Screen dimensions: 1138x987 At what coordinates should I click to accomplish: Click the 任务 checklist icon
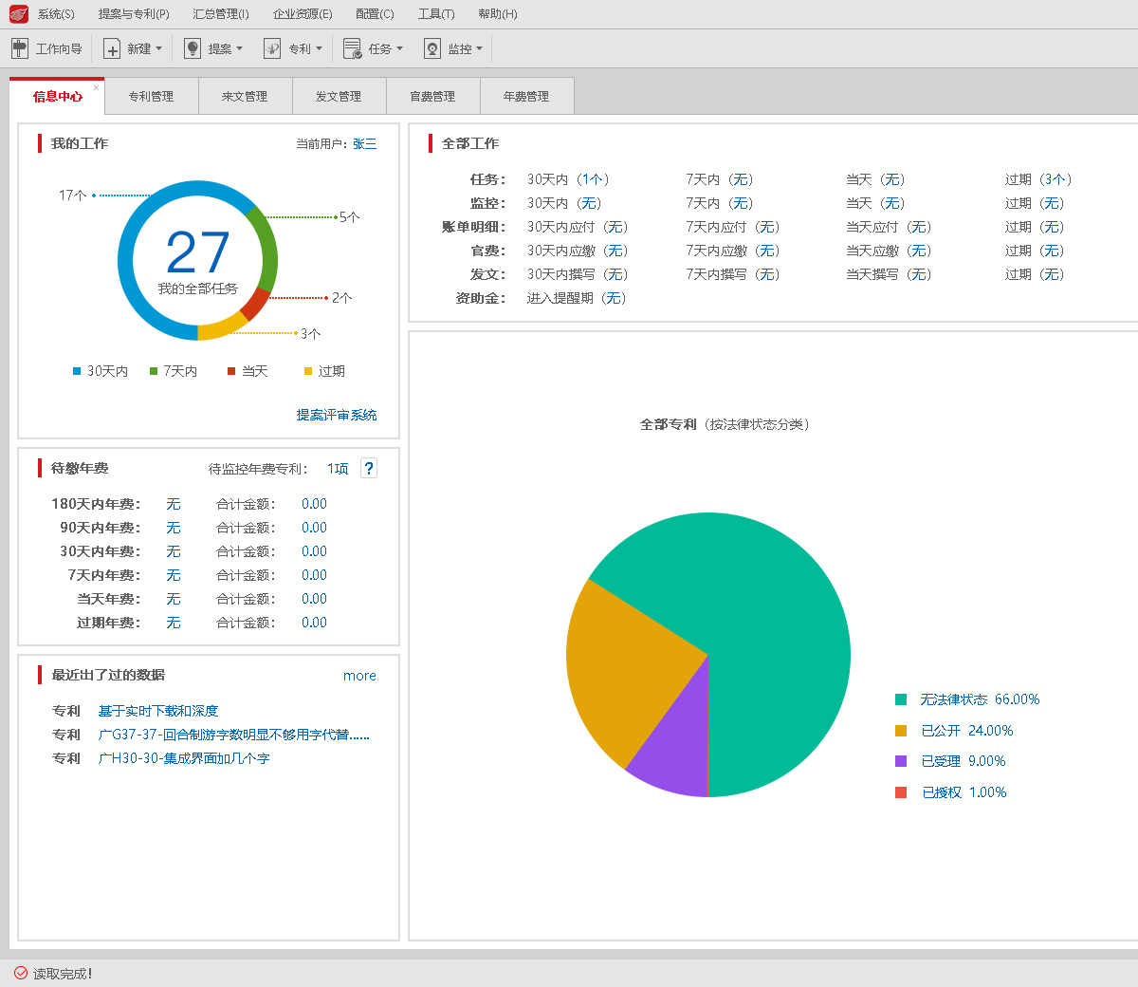pos(352,48)
